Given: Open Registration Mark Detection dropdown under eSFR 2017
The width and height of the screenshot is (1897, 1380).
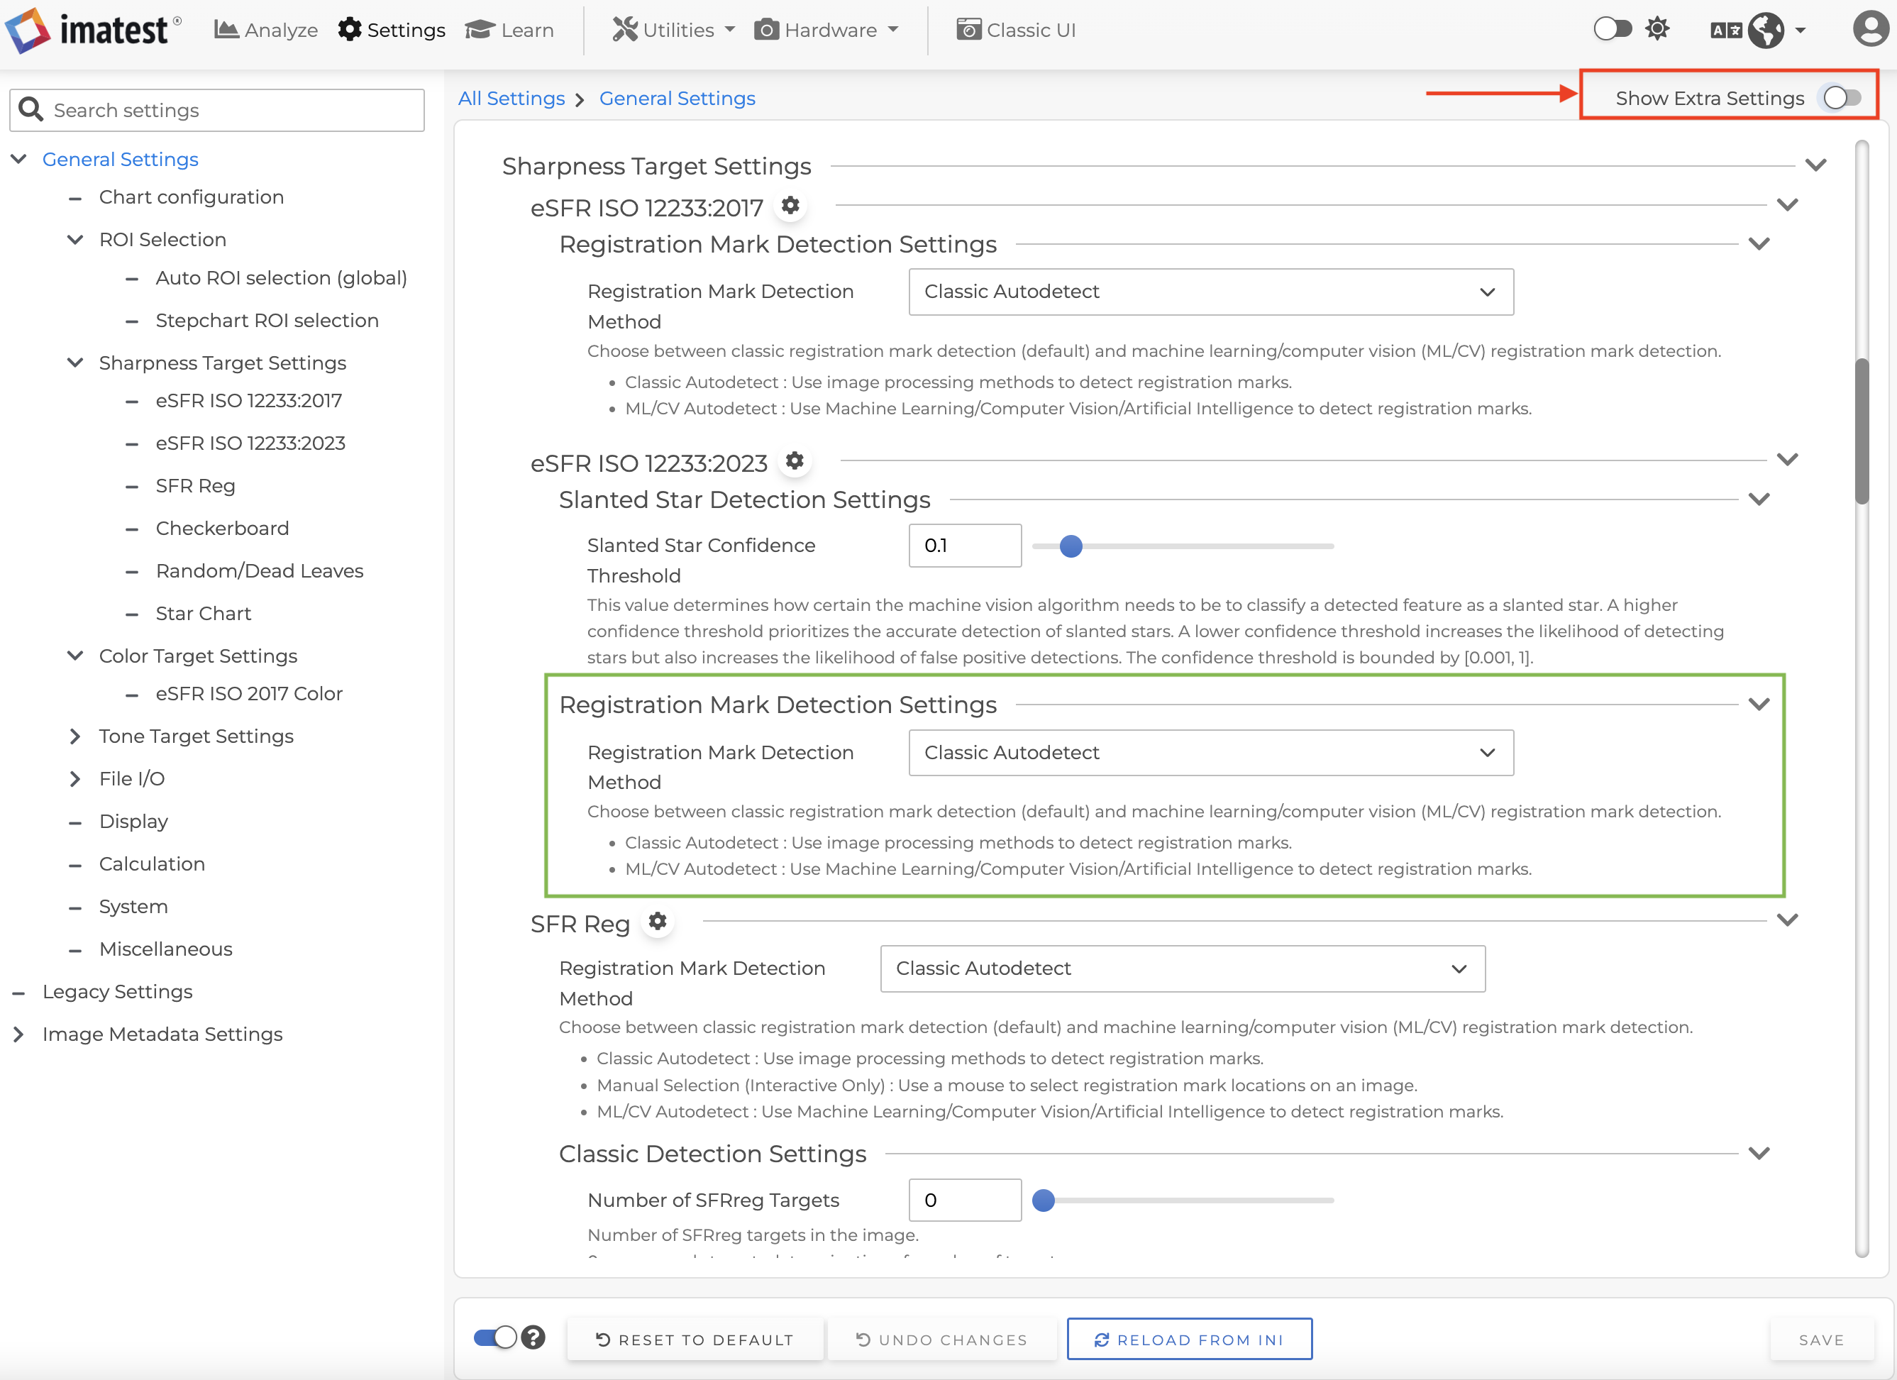Looking at the screenshot, I should [1211, 292].
